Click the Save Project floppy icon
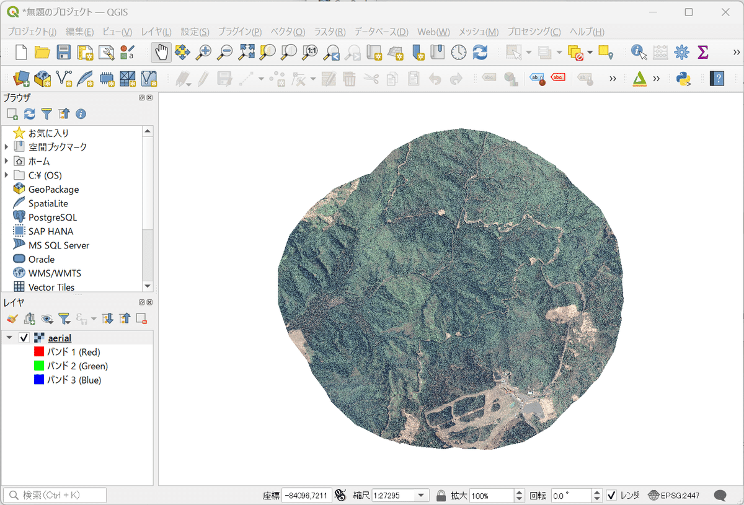The width and height of the screenshot is (744, 505). [63, 53]
